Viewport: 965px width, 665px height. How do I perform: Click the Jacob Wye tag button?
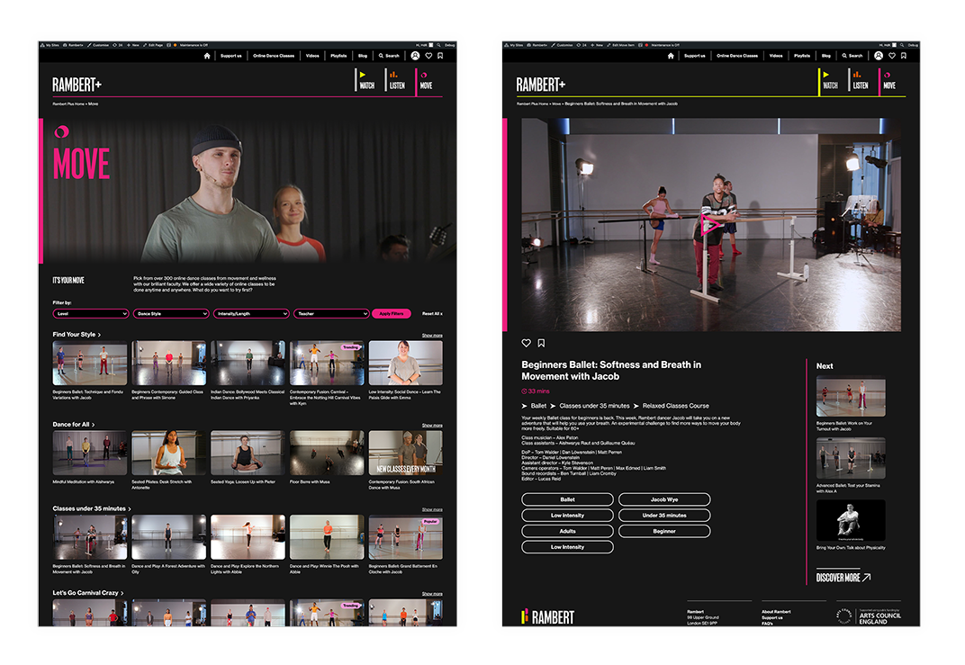coord(664,499)
